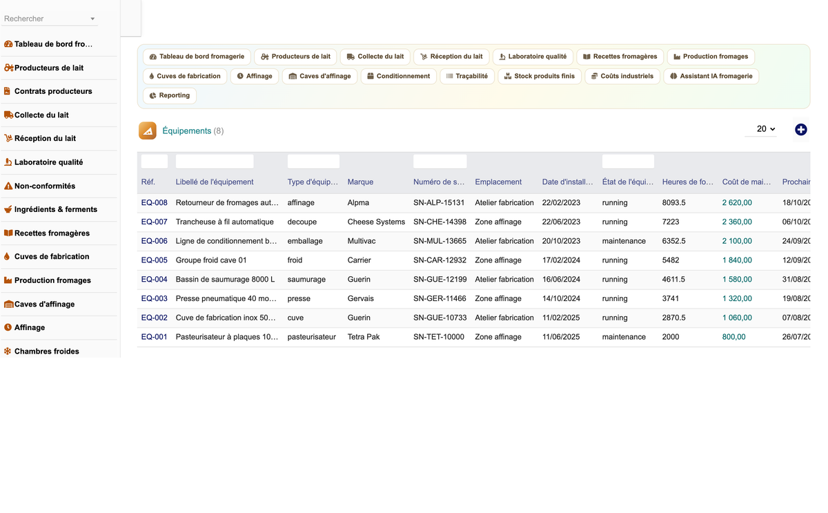Open equipment record EQ-002

155,318
